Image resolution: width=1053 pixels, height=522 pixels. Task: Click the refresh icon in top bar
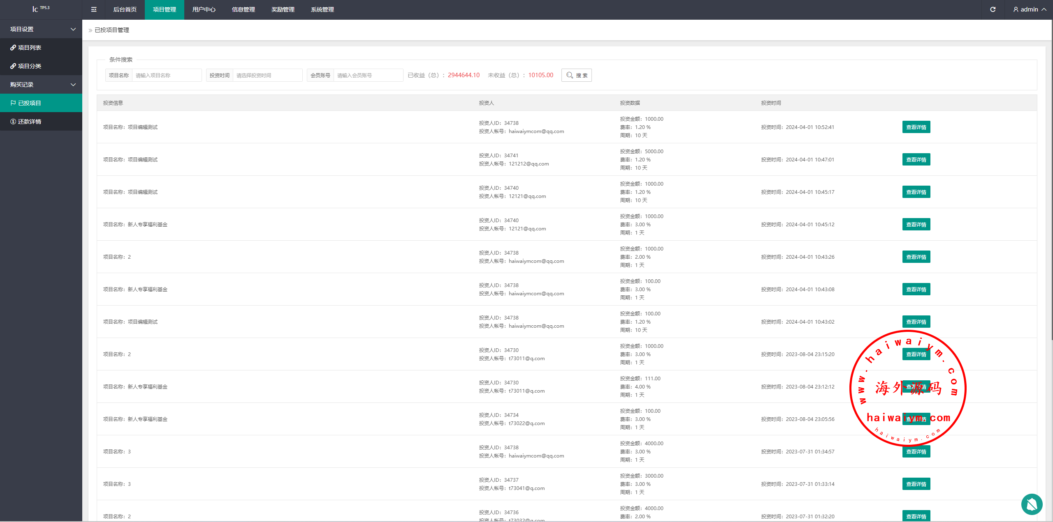click(x=993, y=9)
